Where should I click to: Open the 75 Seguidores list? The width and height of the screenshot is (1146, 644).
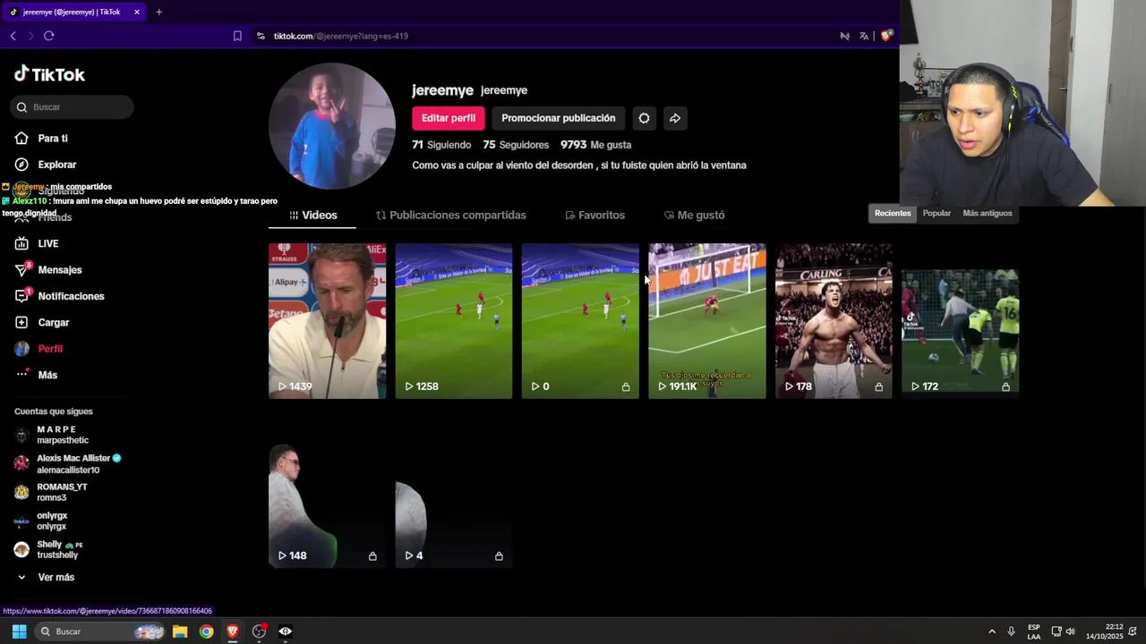click(x=516, y=145)
